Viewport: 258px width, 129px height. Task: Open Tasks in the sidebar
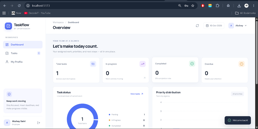tap(23, 53)
